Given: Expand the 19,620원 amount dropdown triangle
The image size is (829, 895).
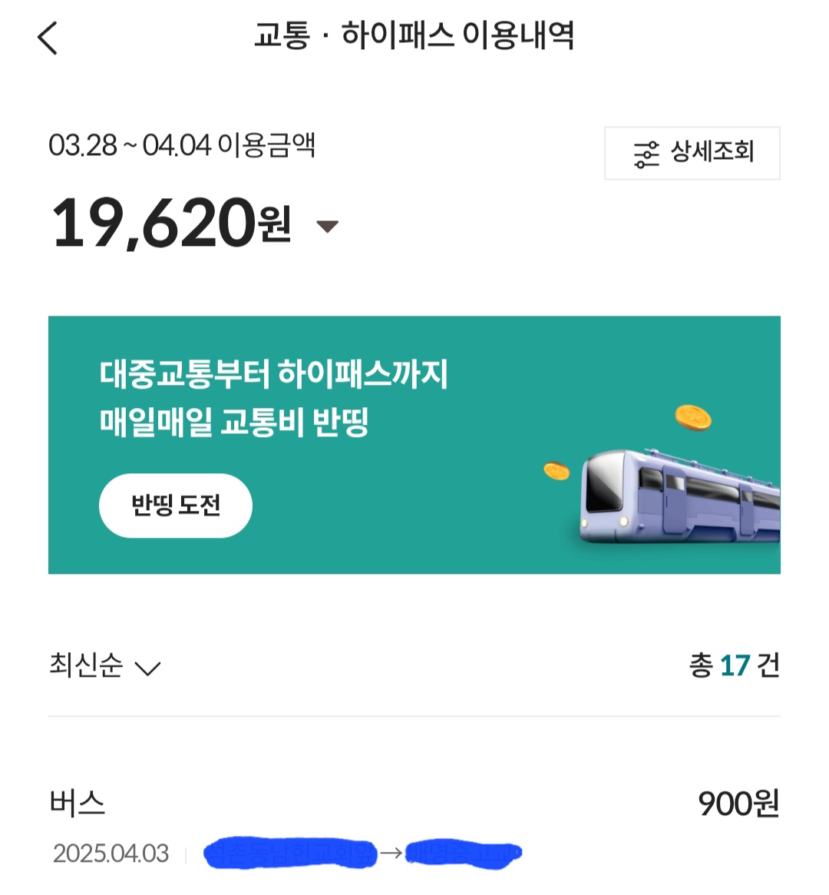Looking at the screenshot, I should (328, 226).
